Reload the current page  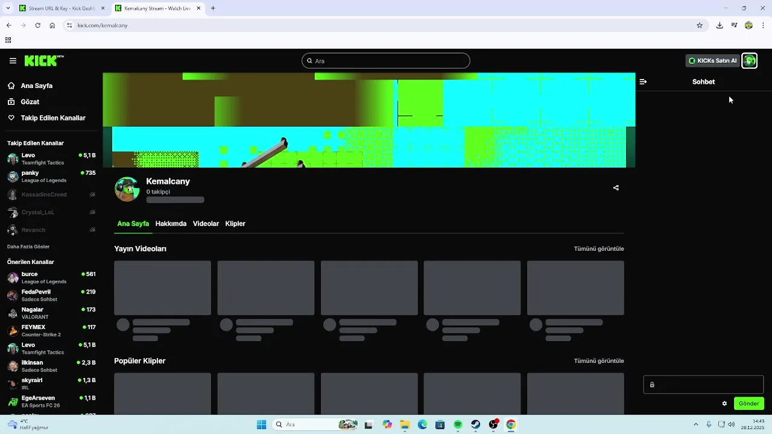click(37, 25)
